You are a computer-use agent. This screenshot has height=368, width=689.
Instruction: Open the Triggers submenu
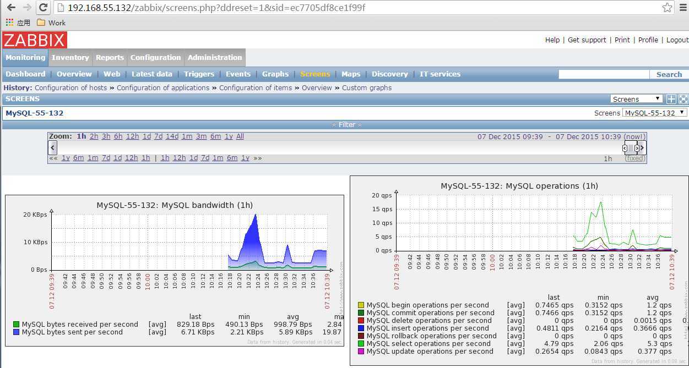(199, 74)
